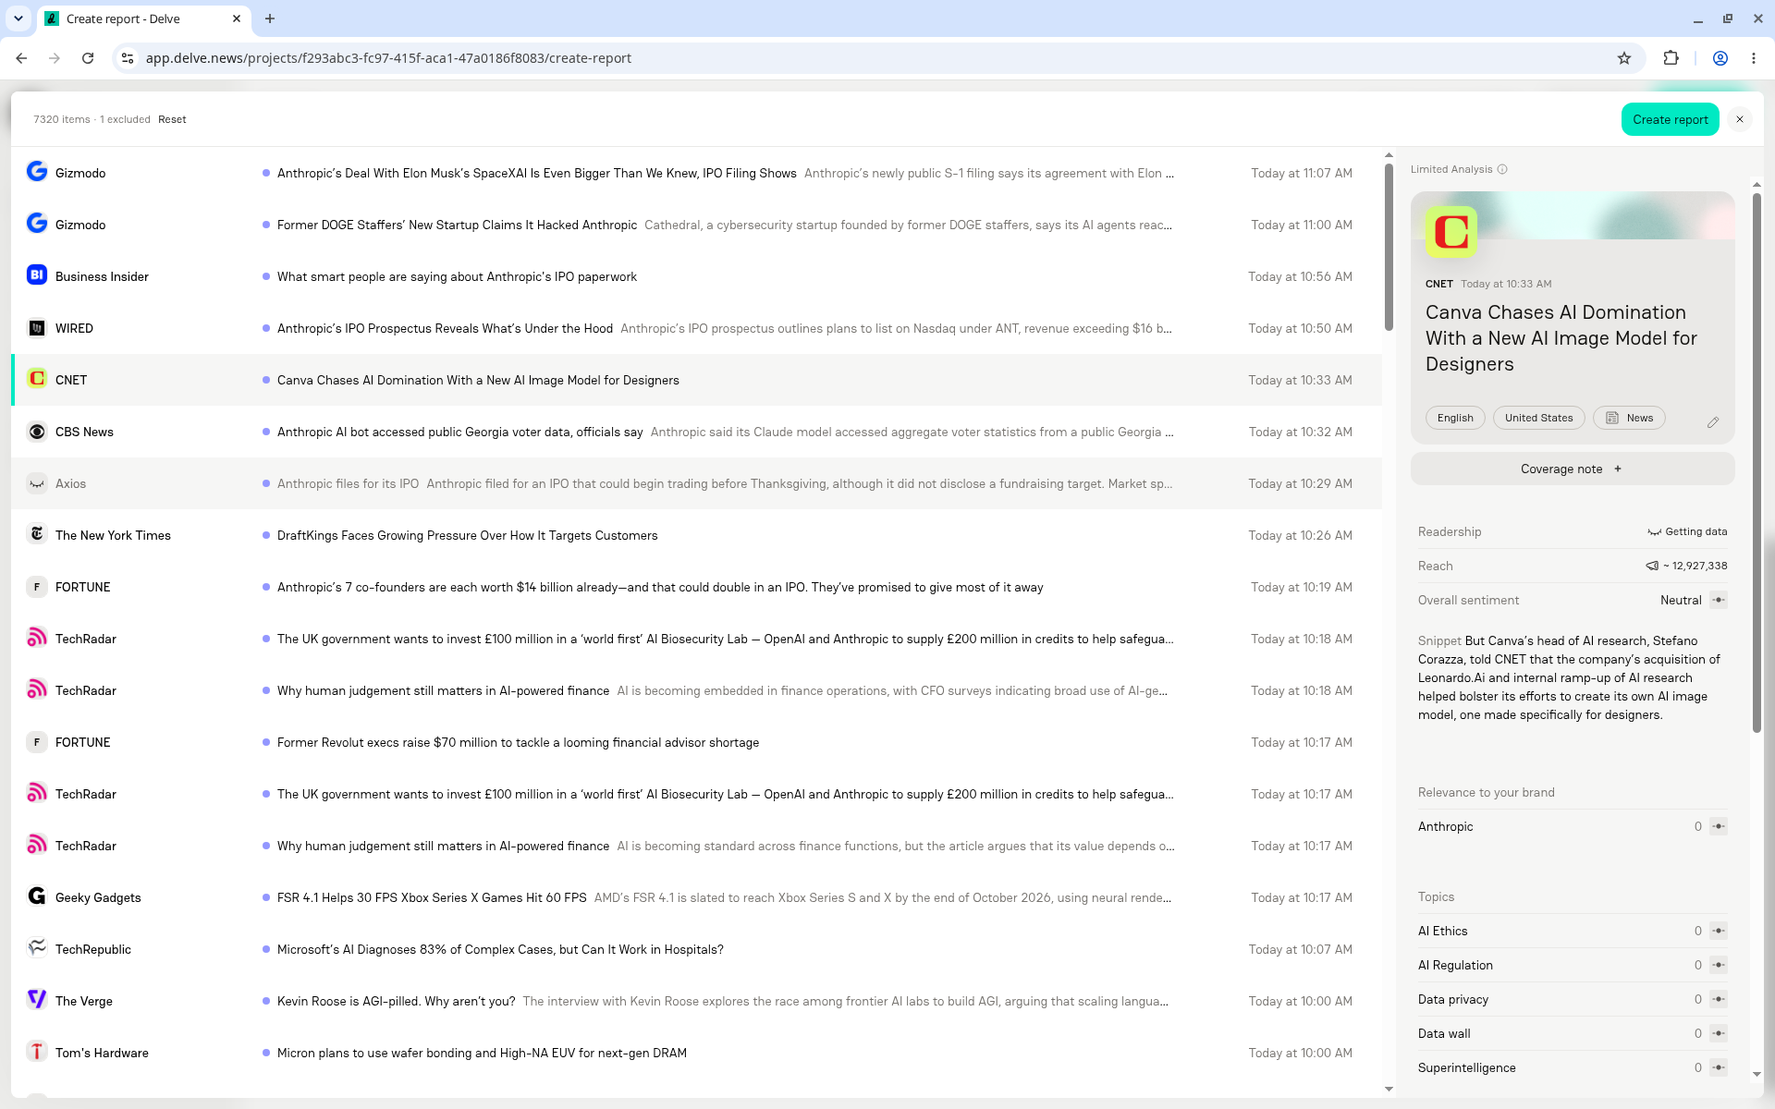Open the Gizmodo article about former DOGE staffers

pyautogui.click(x=696, y=225)
